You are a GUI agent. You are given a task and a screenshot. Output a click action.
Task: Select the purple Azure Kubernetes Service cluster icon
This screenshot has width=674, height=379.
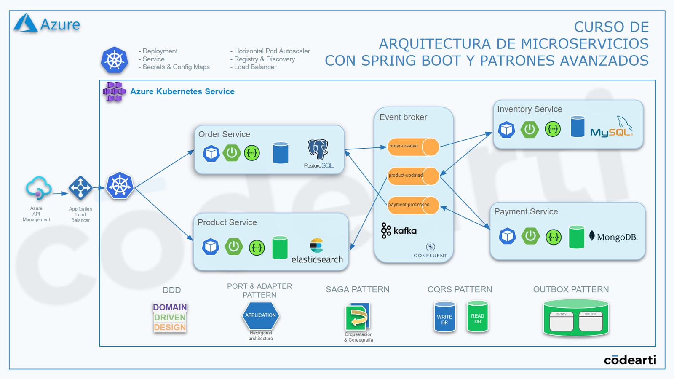[x=114, y=92]
